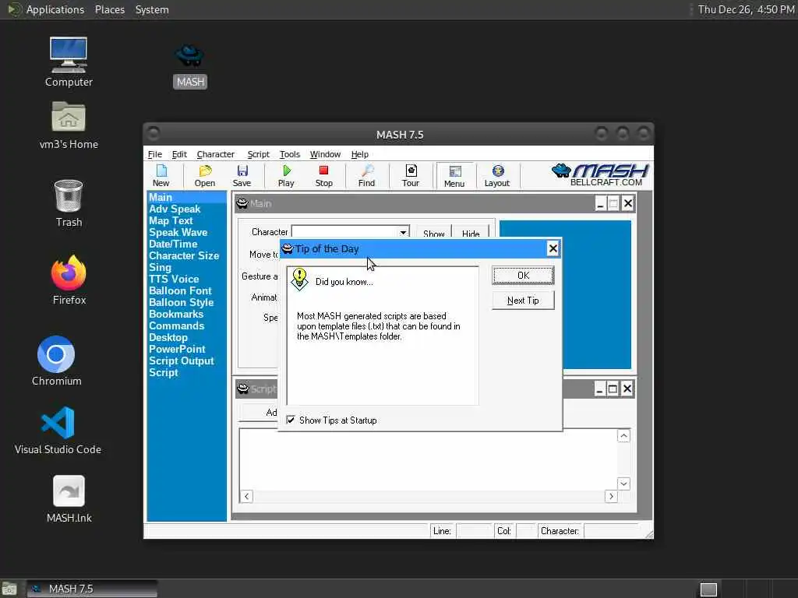Launch Chromium from the desktop
This screenshot has width=798, height=598.
(56, 361)
